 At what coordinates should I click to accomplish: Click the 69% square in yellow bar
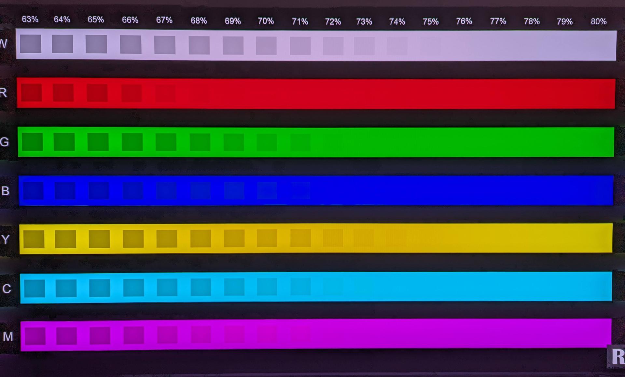pos(234,238)
